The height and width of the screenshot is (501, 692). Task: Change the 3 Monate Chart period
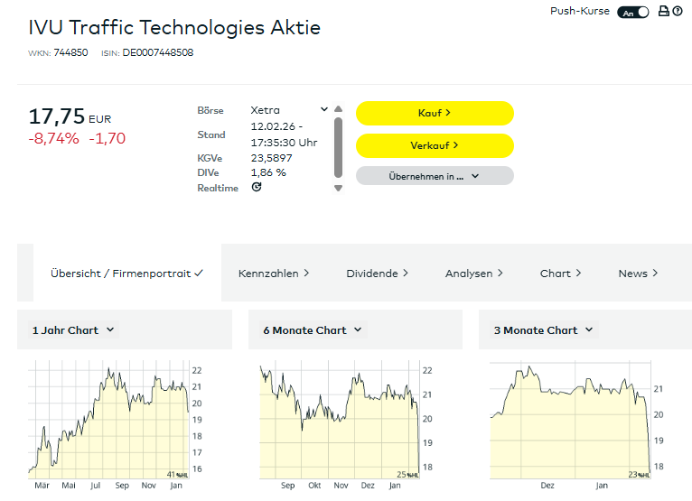[543, 329]
